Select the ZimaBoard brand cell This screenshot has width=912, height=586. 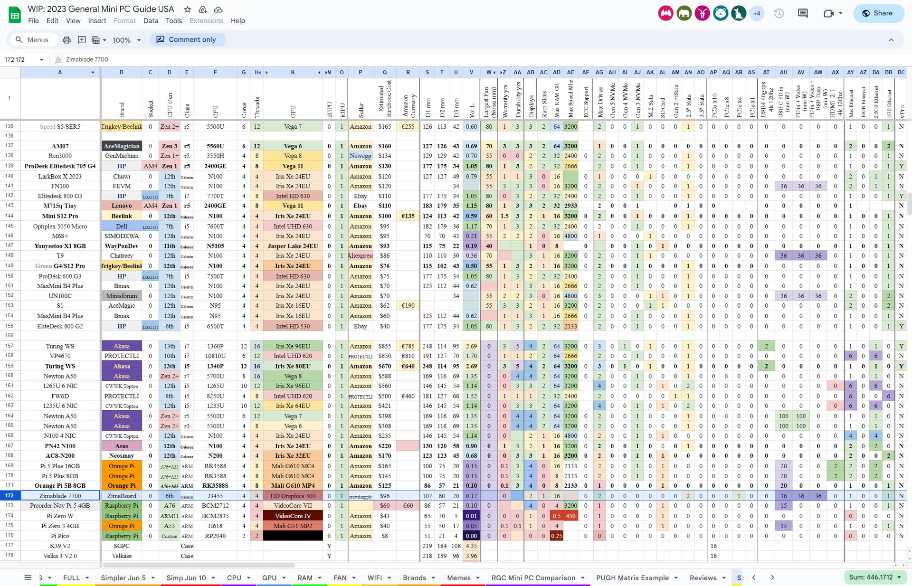click(122, 496)
